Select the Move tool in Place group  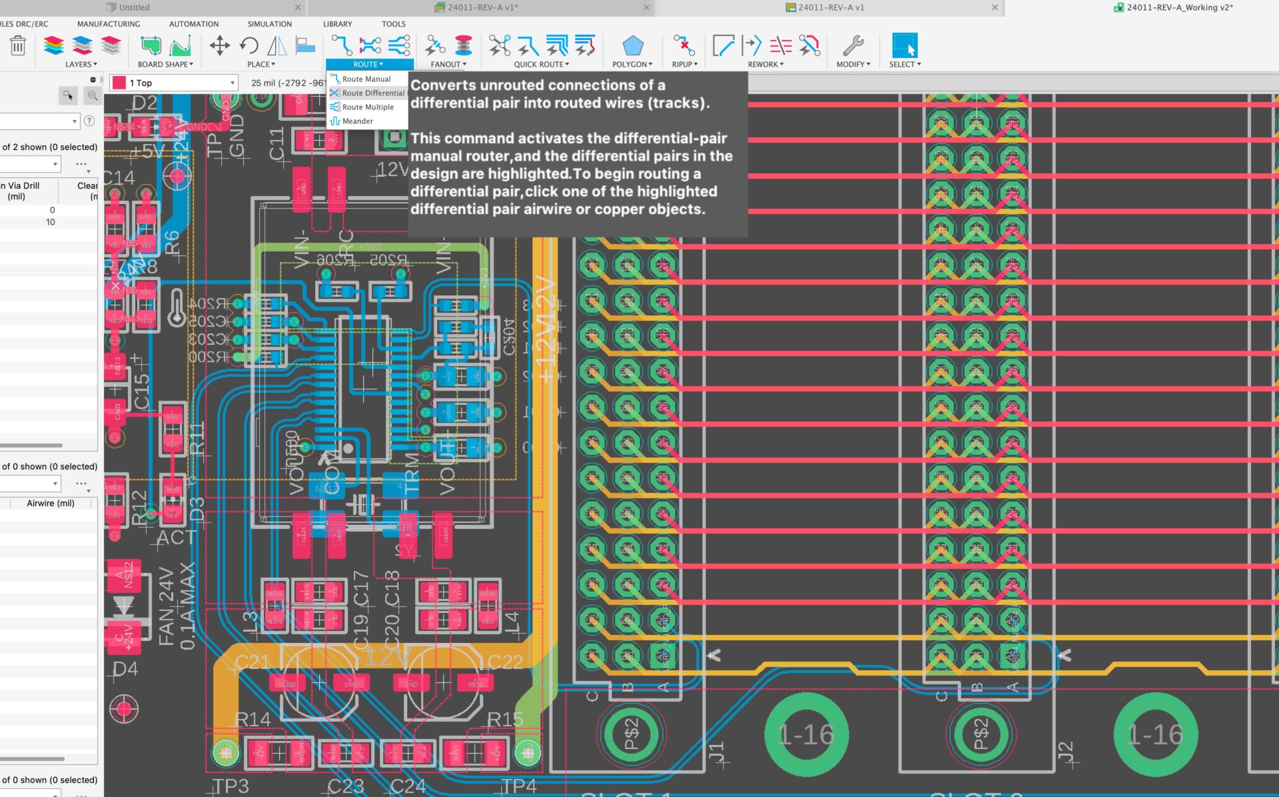coord(219,47)
